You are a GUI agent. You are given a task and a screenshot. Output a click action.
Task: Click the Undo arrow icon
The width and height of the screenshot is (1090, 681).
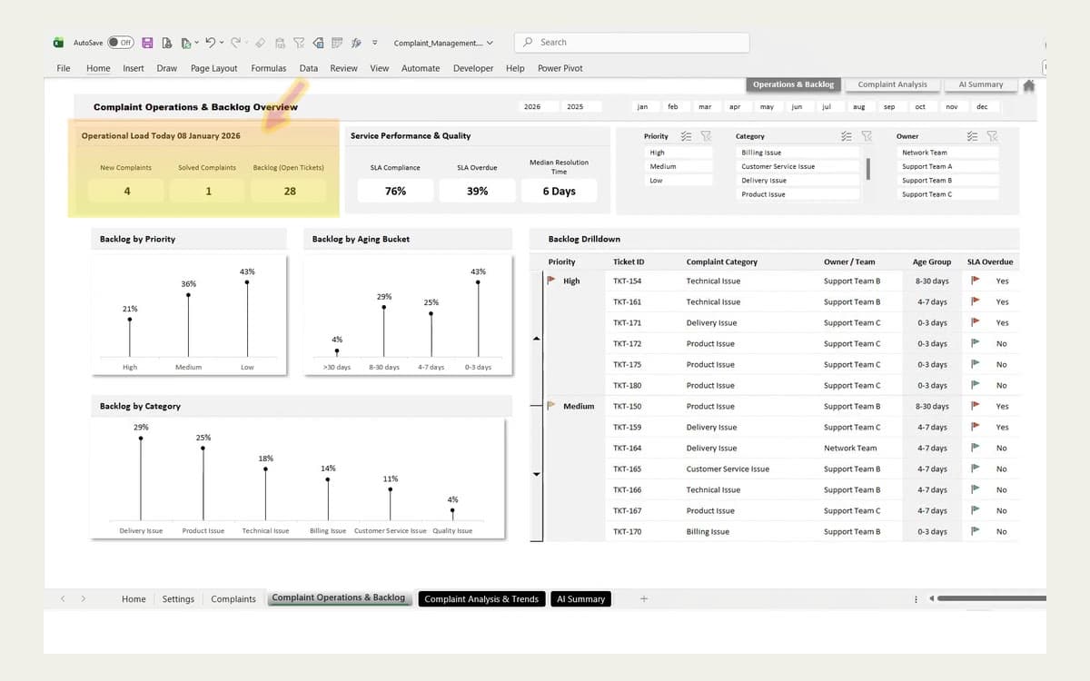click(x=211, y=43)
